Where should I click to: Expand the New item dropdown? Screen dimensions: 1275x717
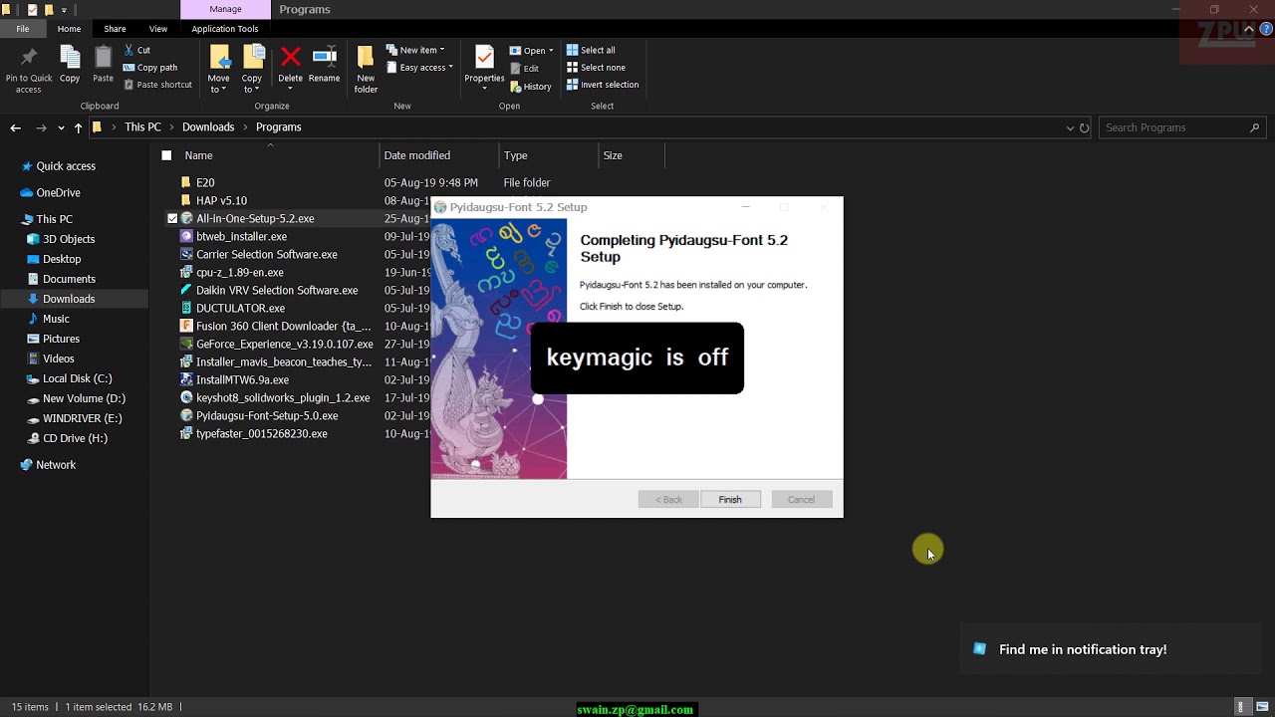[414, 50]
